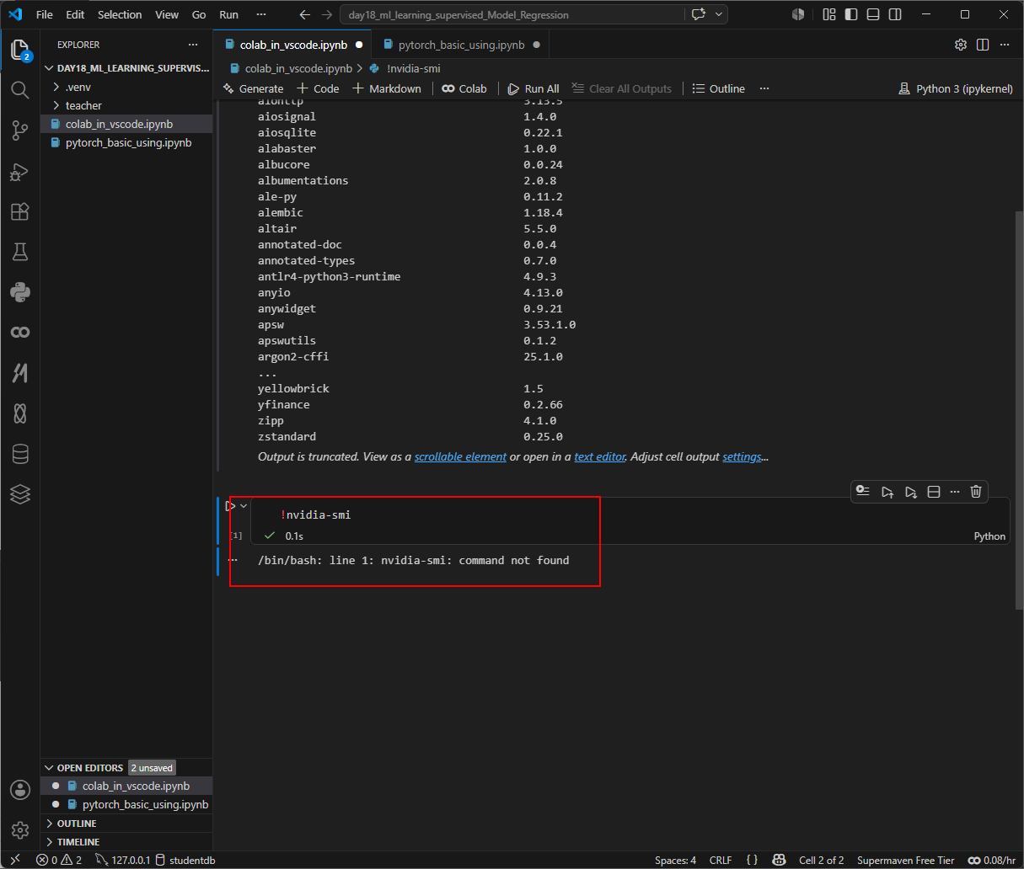This screenshot has height=869, width=1024.
Task: Open the Testing flask view
Action: 20,252
